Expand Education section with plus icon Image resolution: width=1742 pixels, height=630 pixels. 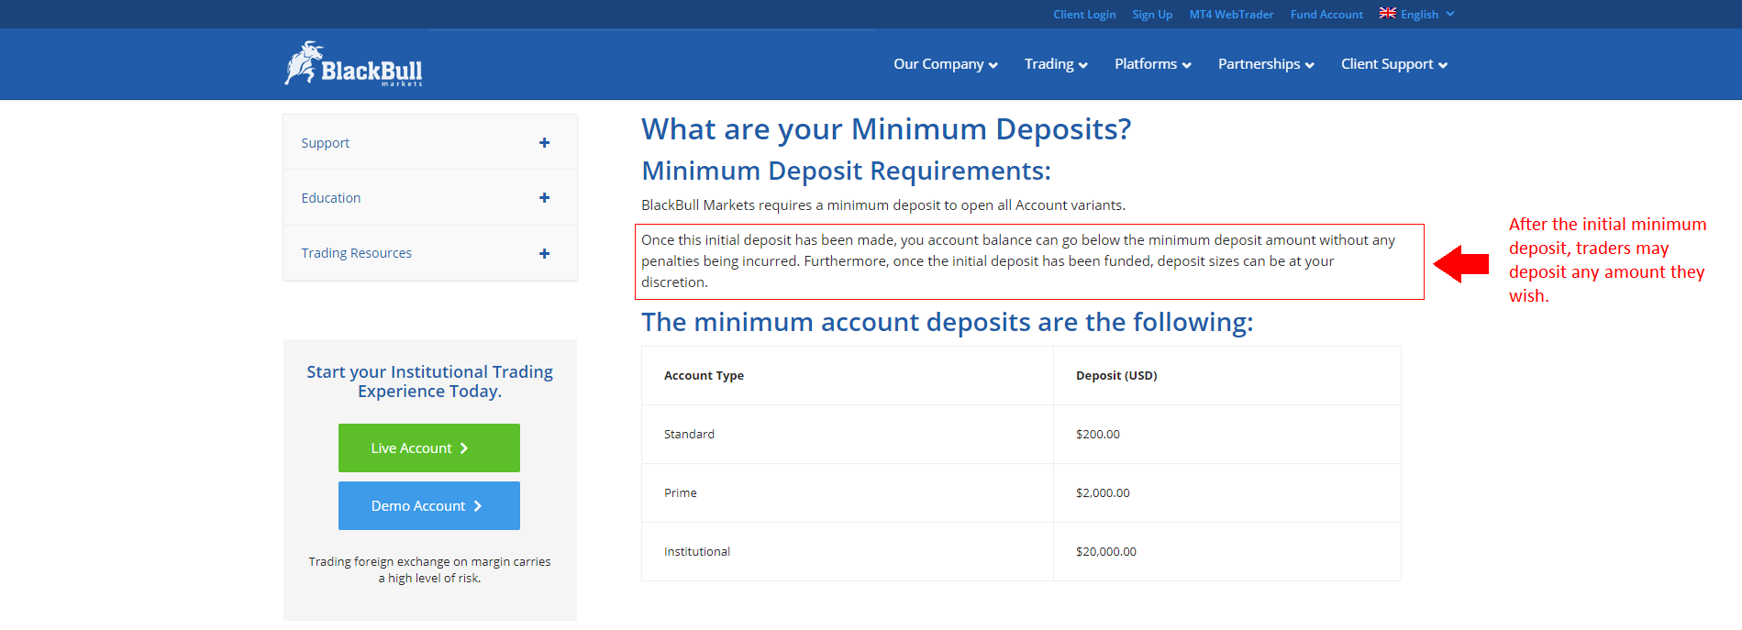[544, 198]
